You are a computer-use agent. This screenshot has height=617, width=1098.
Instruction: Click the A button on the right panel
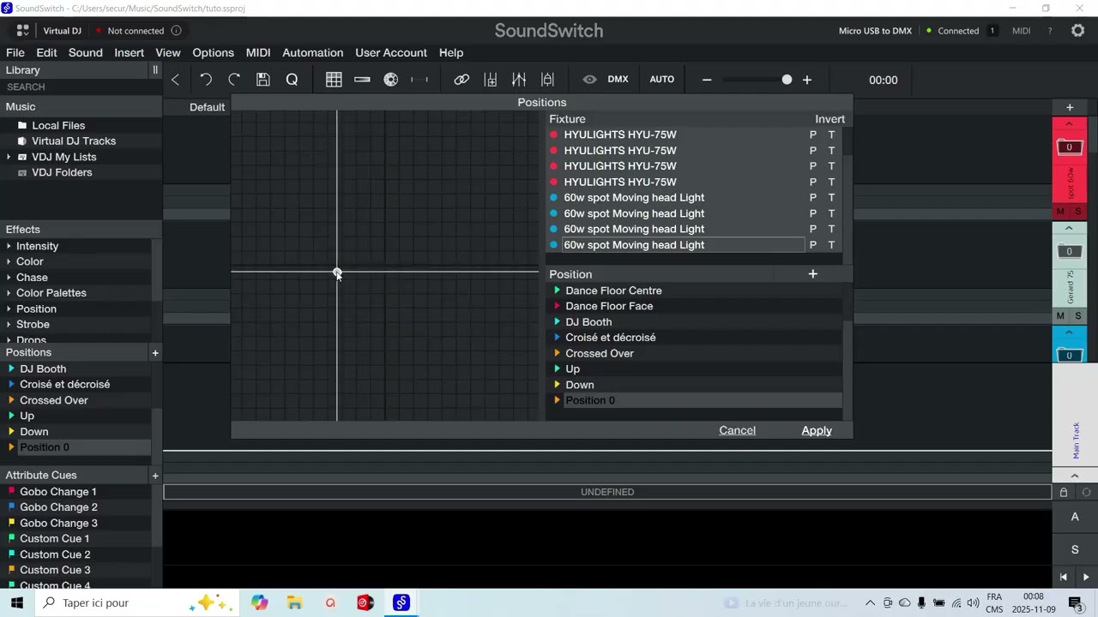(x=1075, y=517)
